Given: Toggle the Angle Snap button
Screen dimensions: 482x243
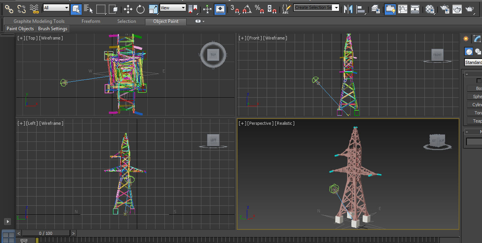Looking at the screenshot, I should (247, 9).
